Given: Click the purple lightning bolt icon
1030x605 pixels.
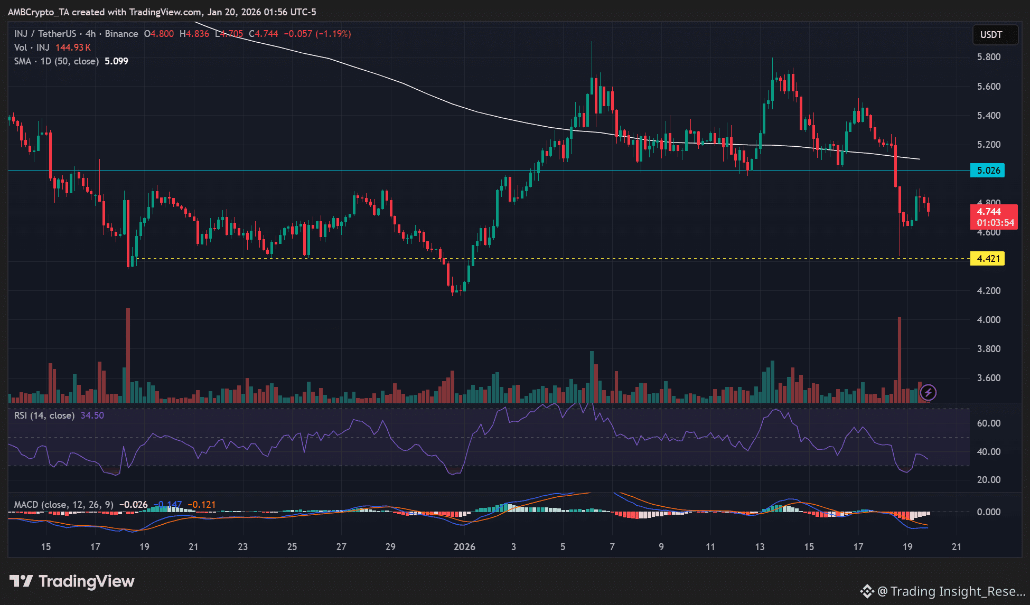Looking at the screenshot, I should (x=928, y=392).
